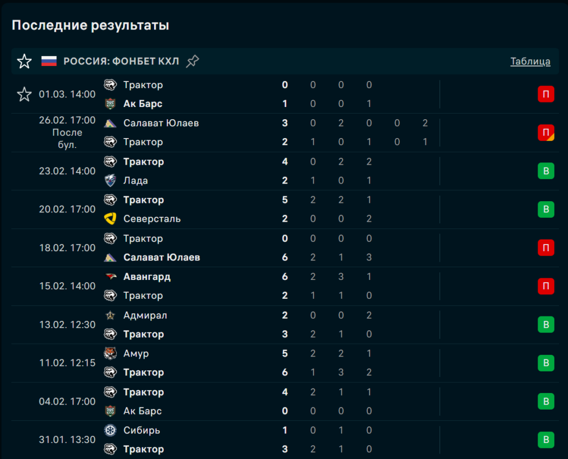The width and height of the screenshot is (568, 459).
Task: Toggle favorite star for КХЛ league
Action: point(24,61)
